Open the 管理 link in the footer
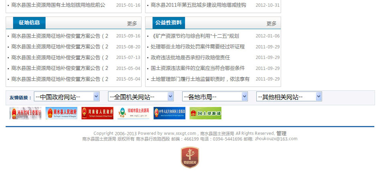The width and height of the screenshot is (381, 179). (x=281, y=133)
